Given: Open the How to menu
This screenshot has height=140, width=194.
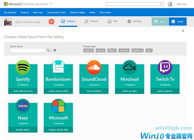Looking at the screenshot, I should click(x=25, y=12).
